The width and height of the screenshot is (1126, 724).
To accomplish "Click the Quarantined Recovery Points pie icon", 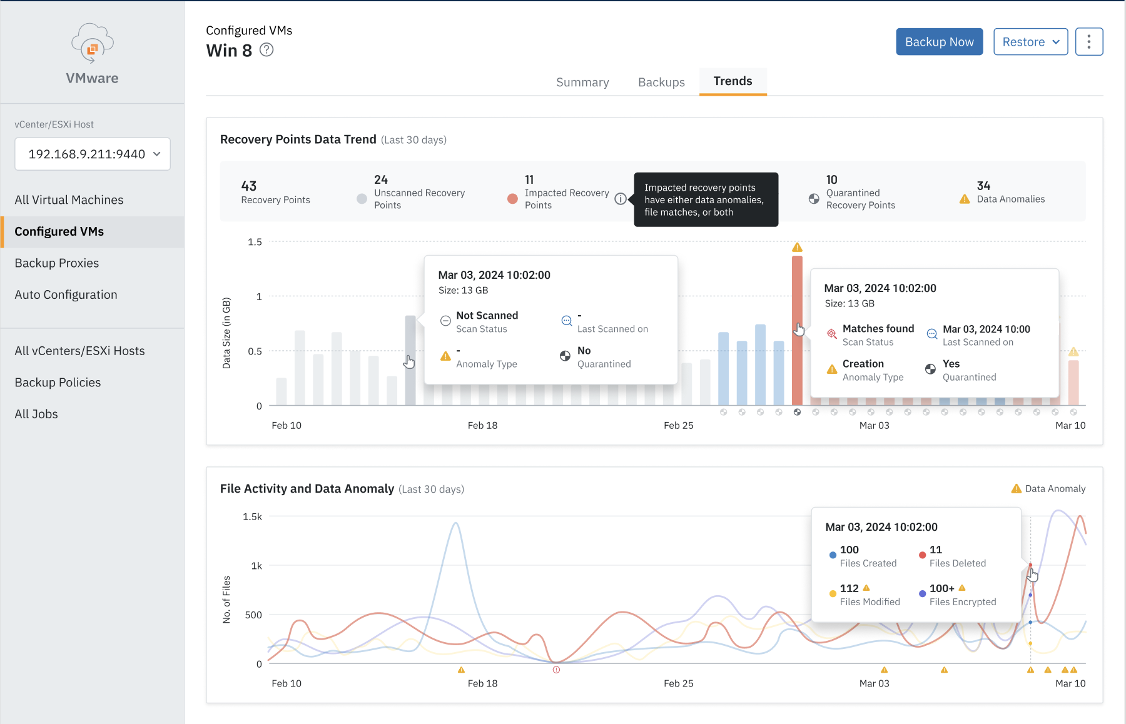I will tap(813, 198).
